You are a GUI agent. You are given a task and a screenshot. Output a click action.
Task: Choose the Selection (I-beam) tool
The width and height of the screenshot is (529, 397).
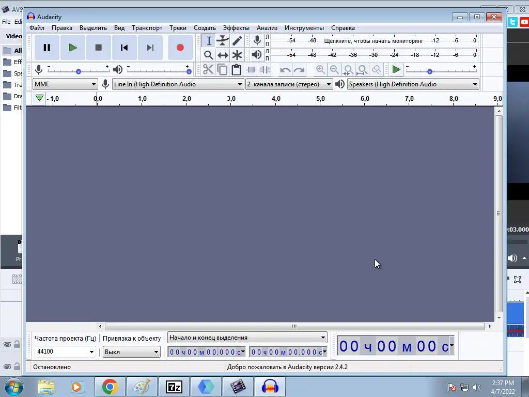point(209,41)
